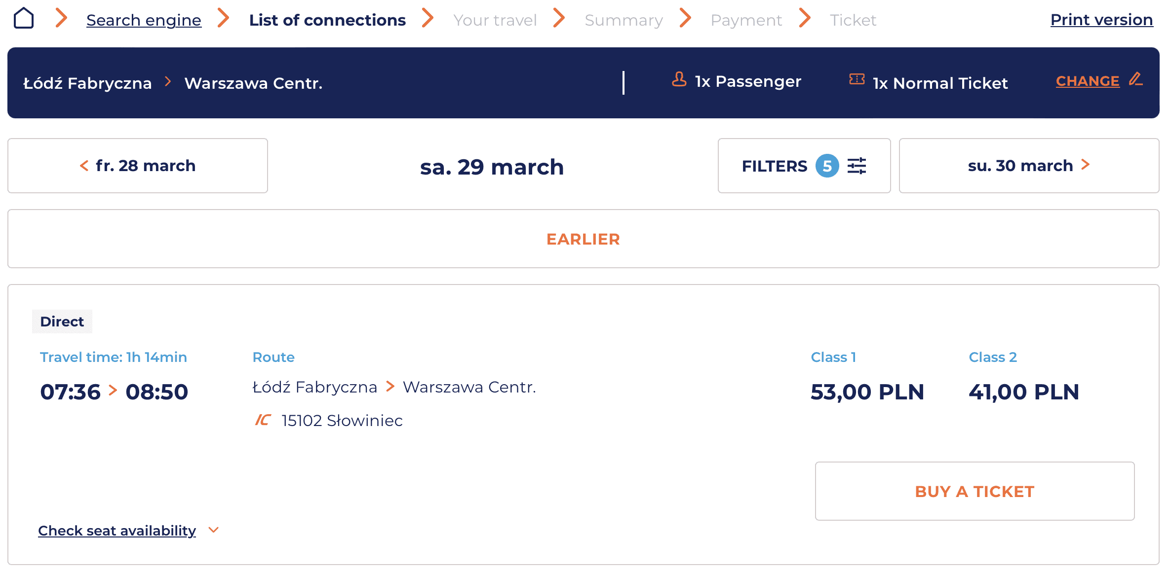Click the right arrow after su. 30 march

tap(1085, 165)
